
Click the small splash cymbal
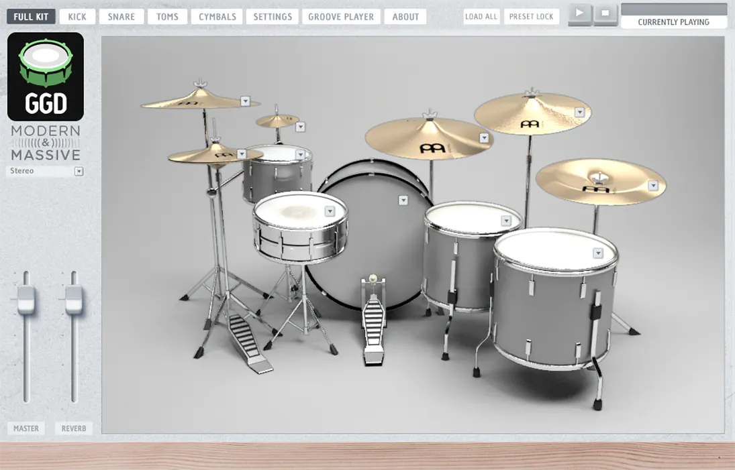point(275,121)
